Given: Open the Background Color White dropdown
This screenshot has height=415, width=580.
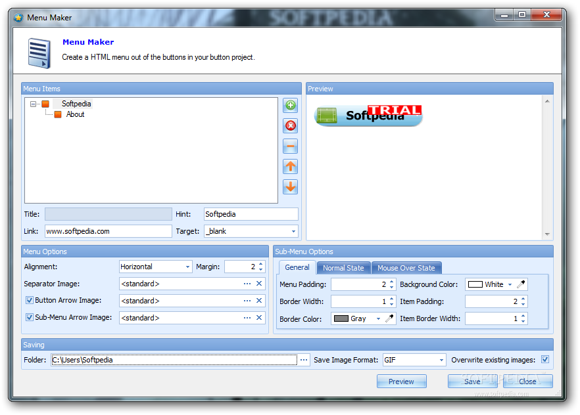Looking at the screenshot, I should (x=510, y=284).
